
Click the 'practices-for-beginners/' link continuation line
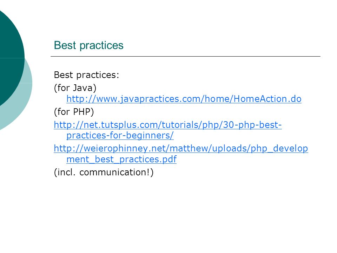pos(120,136)
